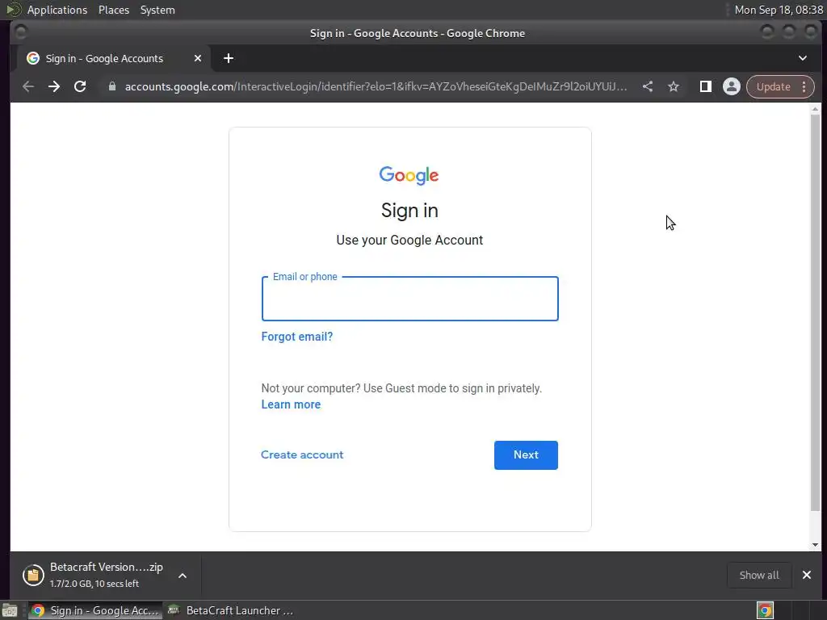Click the Google logo
The height and width of the screenshot is (620, 827).
coord(409,175)
